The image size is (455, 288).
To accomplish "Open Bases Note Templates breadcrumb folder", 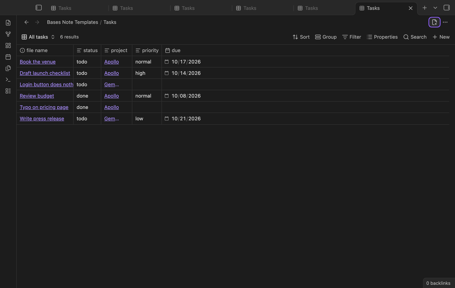I will pyautogui.click(x=72, y=22).
